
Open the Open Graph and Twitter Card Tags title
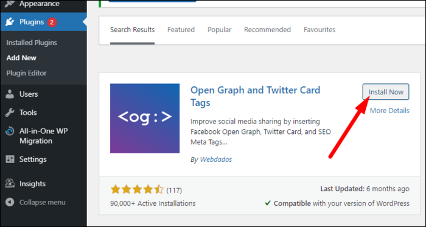coord(256,96)
